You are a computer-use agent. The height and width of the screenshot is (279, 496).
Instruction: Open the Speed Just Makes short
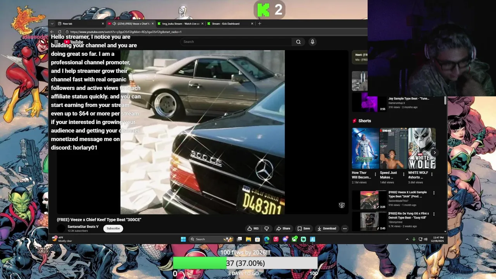click(393, 148)
